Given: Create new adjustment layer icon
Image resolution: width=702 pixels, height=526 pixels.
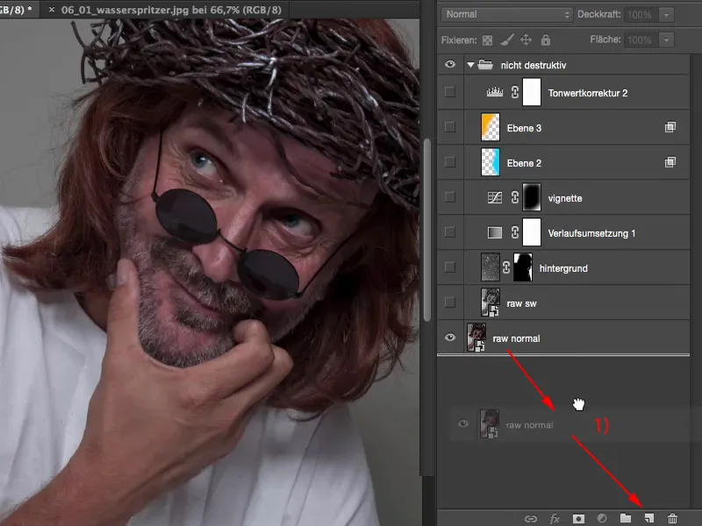Looking at the screenshot, I should coord(602,518).
